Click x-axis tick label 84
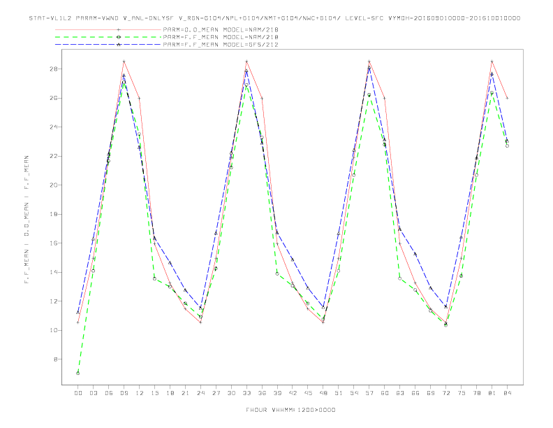This screenshot has width=553, height=428. tap(507, 393)
